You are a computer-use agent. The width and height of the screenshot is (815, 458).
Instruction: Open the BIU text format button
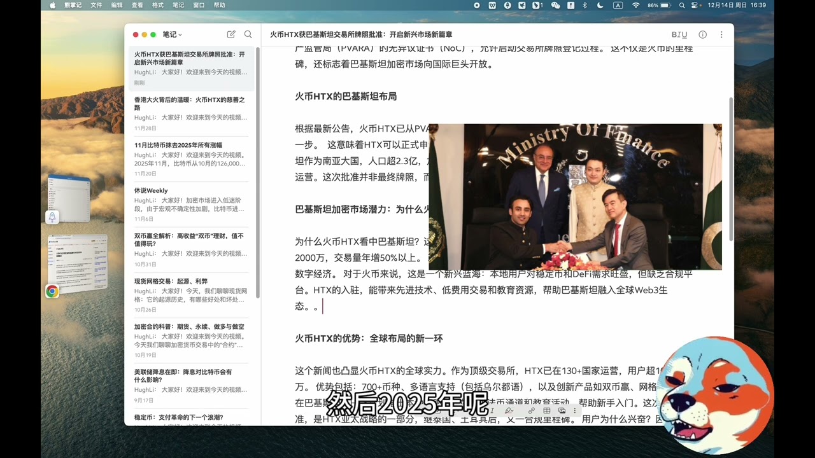click(x=679, y=35)
